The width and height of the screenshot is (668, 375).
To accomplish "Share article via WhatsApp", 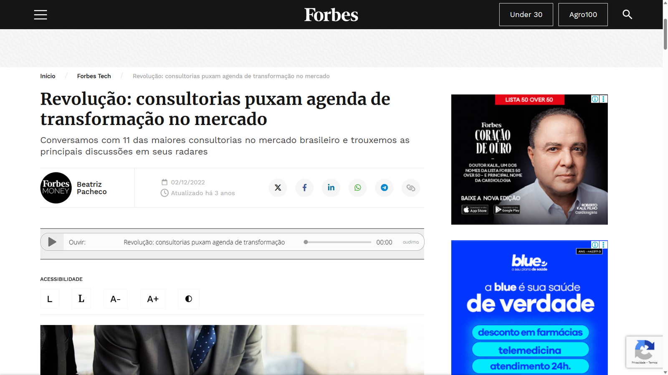I will point(358,187).
